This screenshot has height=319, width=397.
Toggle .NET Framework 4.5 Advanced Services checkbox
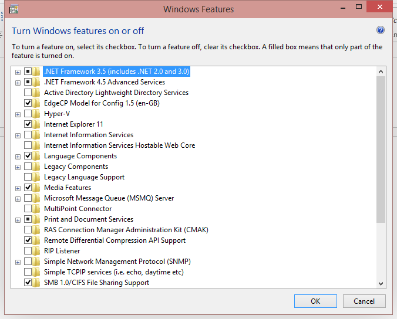pos(28,82)
